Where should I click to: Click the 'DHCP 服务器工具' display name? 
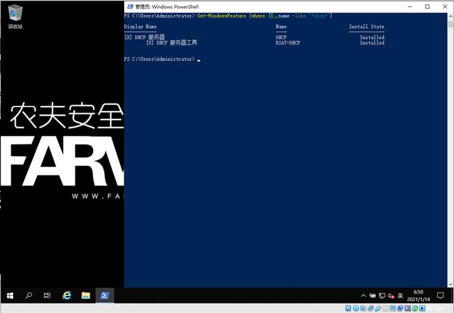coord(177,43)
